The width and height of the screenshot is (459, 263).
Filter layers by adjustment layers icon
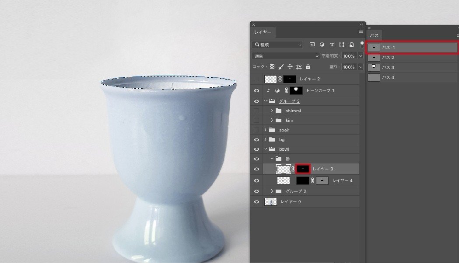click(322, 45)
